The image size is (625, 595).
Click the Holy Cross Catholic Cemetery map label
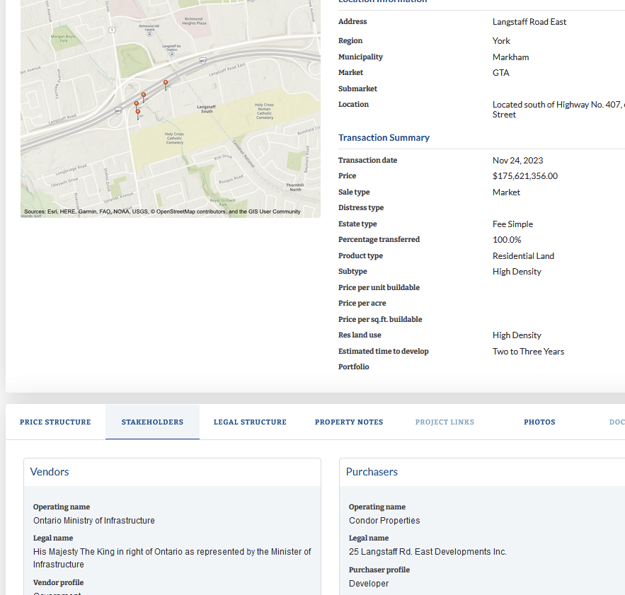pos(174,138)
